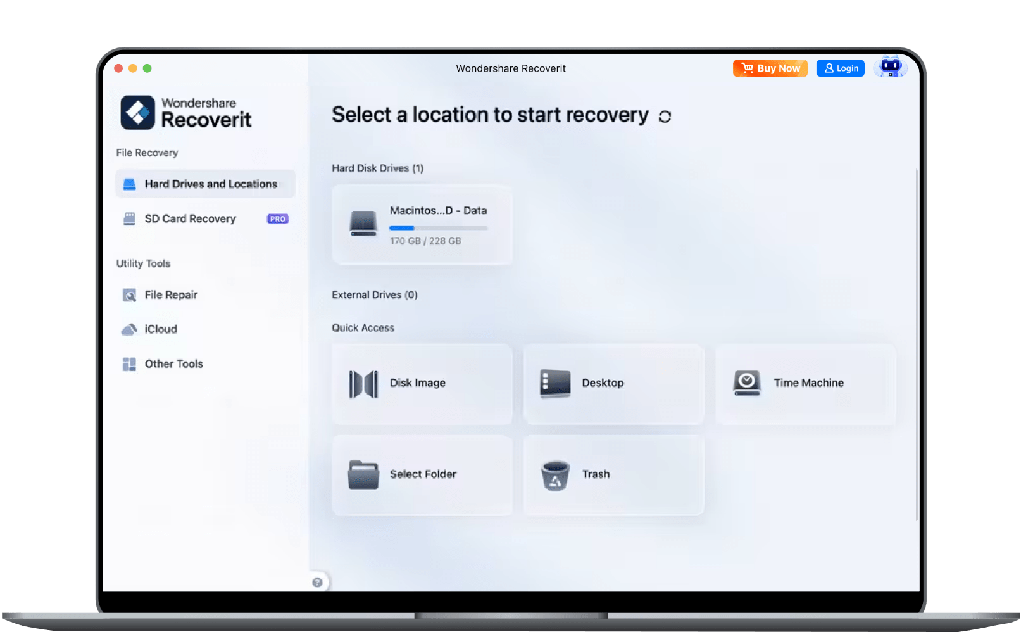Click the Wondershare Recoverit logo icon

pos(137,113)
